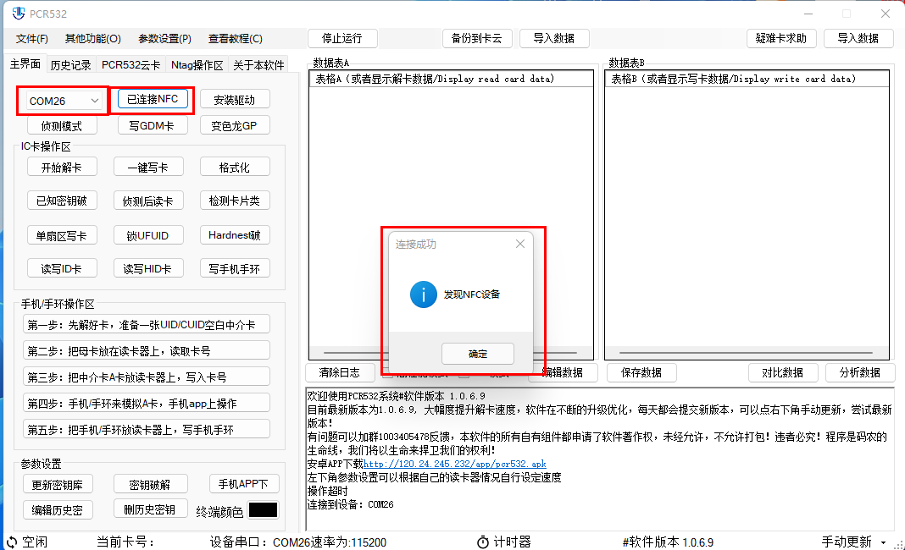Open the 参数设置(P) menu

tap(164, 39)
